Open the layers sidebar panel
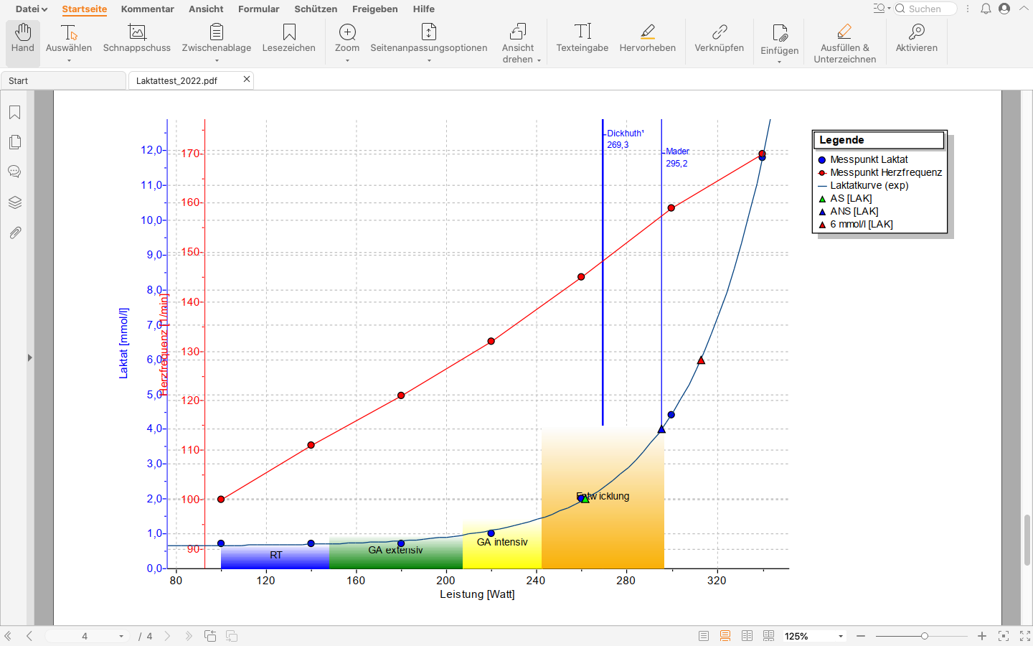 (14, 202)
